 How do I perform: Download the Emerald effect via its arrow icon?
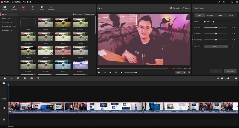(x=86, y=25)
